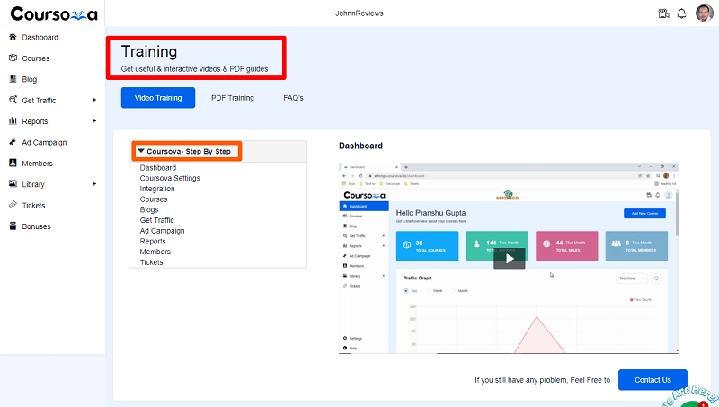Viewport: 719px width, 407px height.
Task: Click the Add New Course button in video
Action: pos(644,214)
